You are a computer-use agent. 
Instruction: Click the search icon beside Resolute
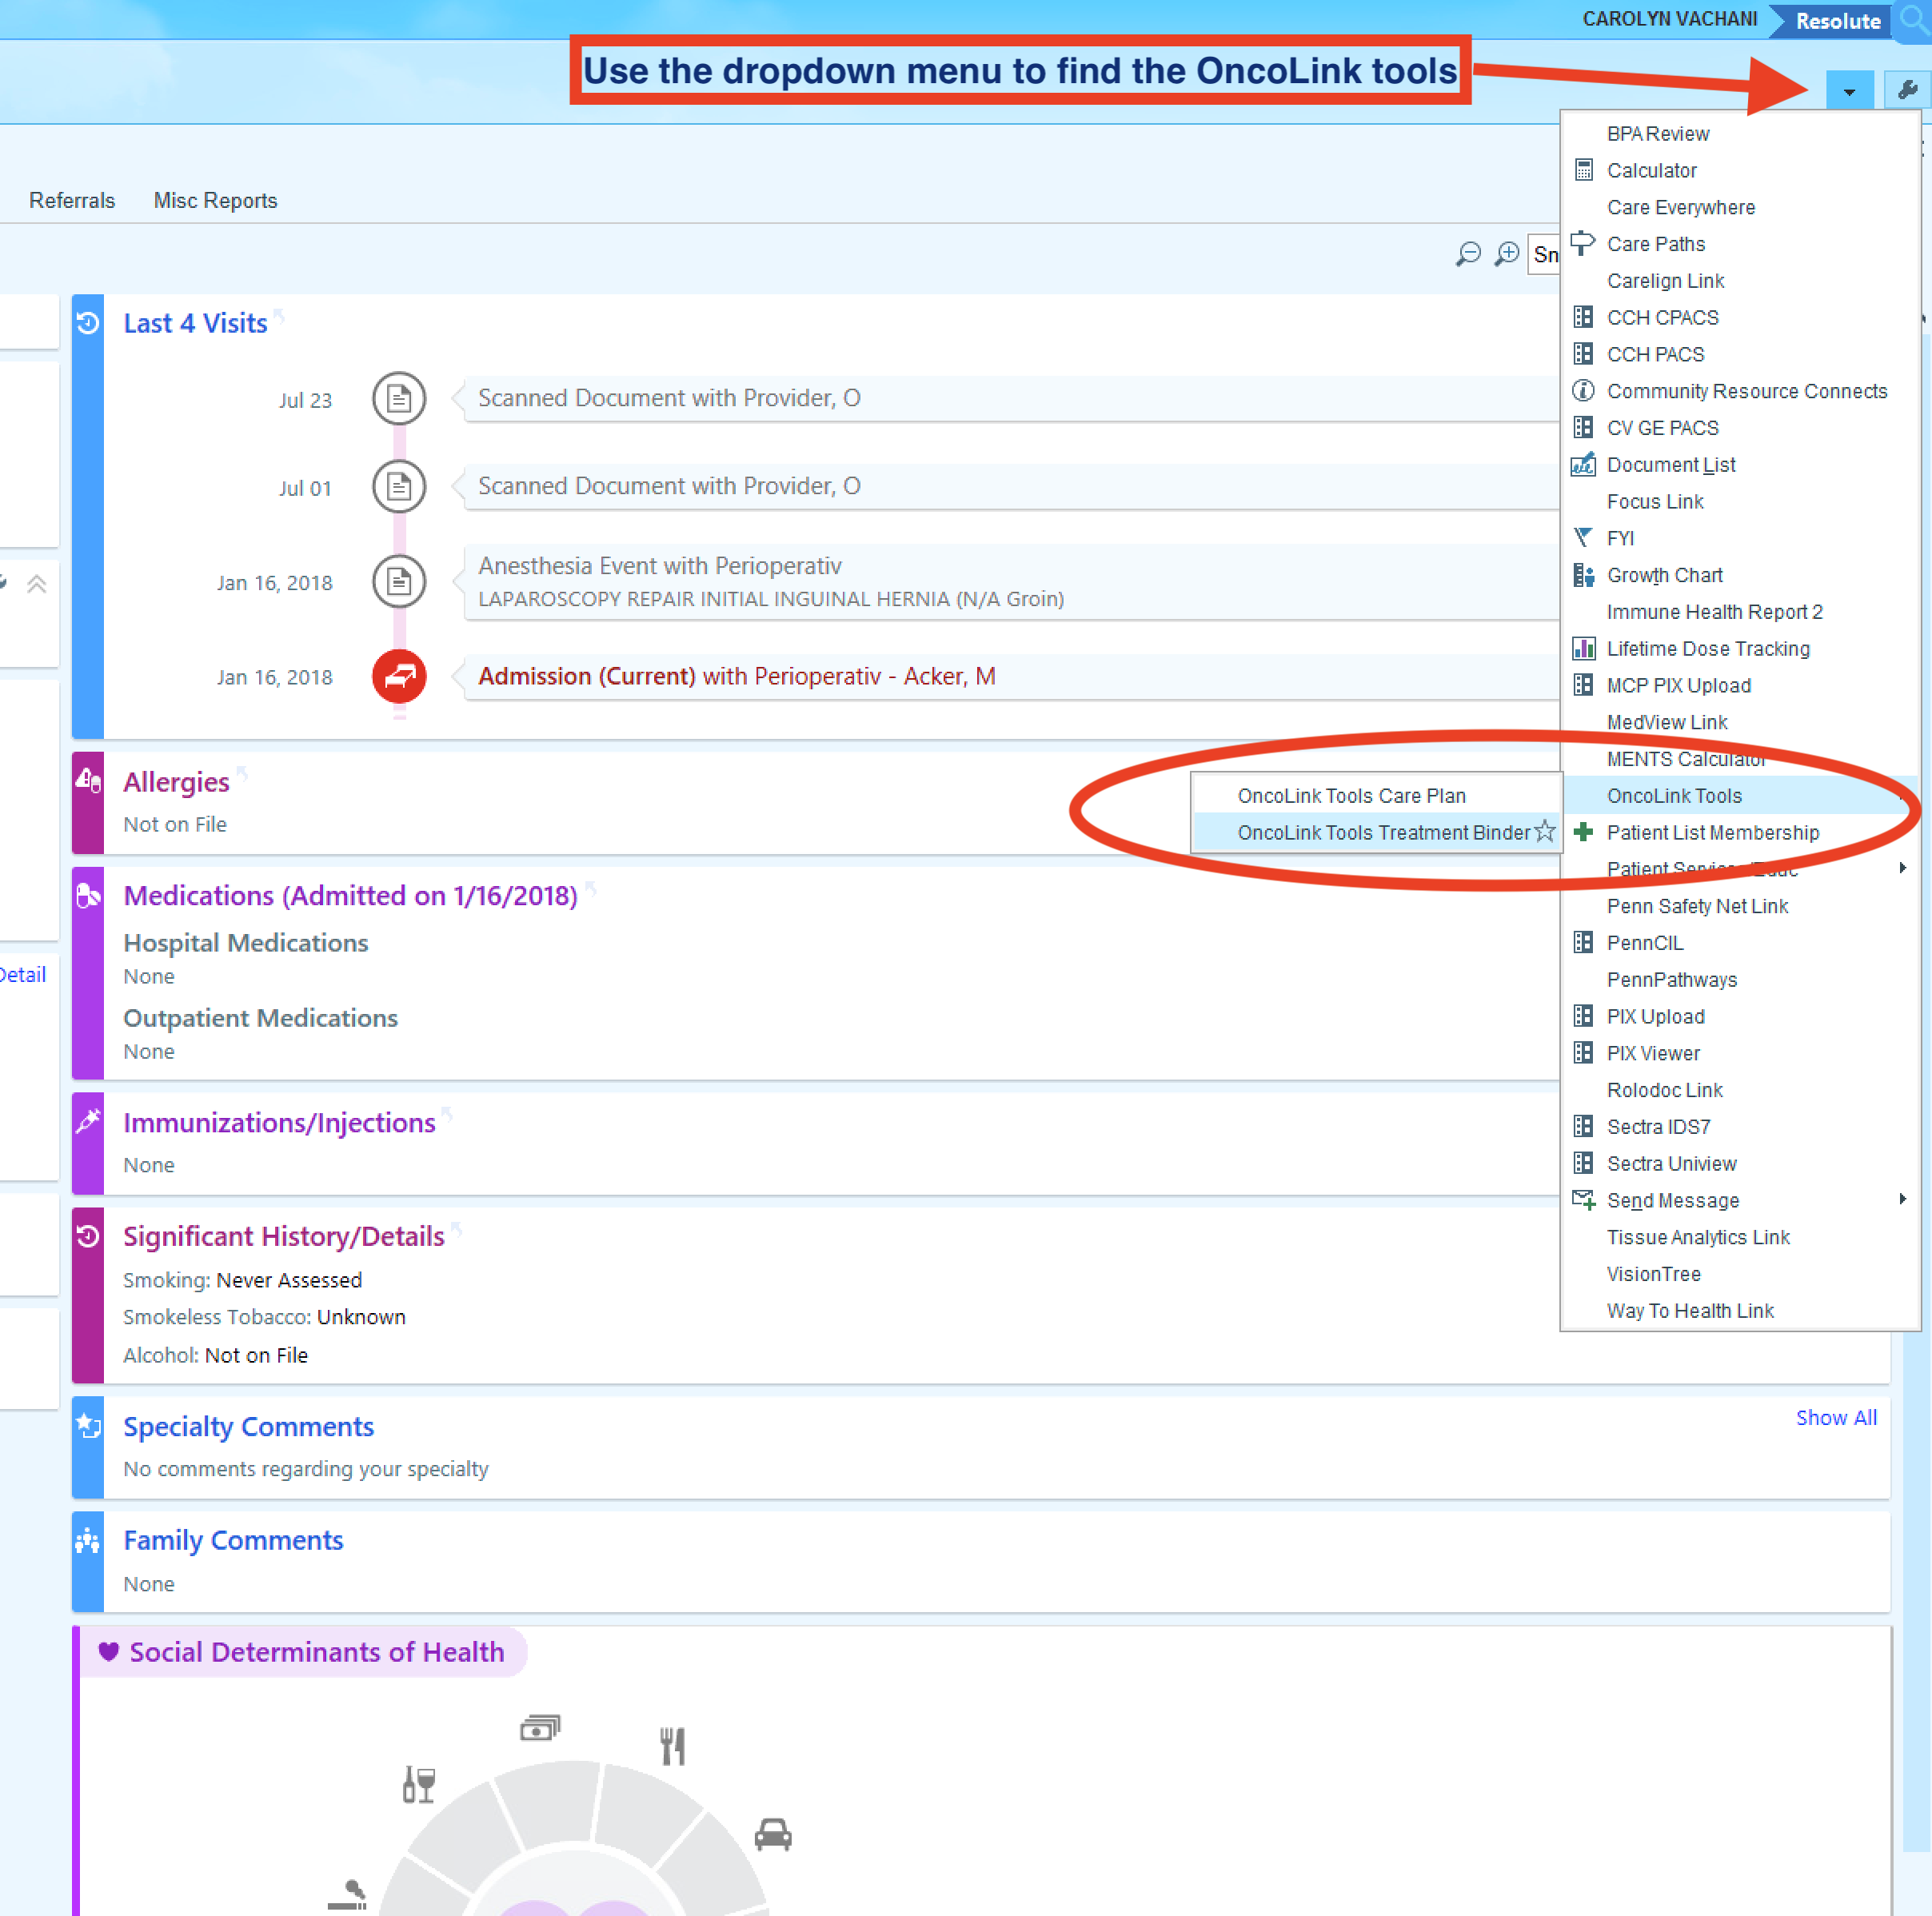pos(1913,20)
